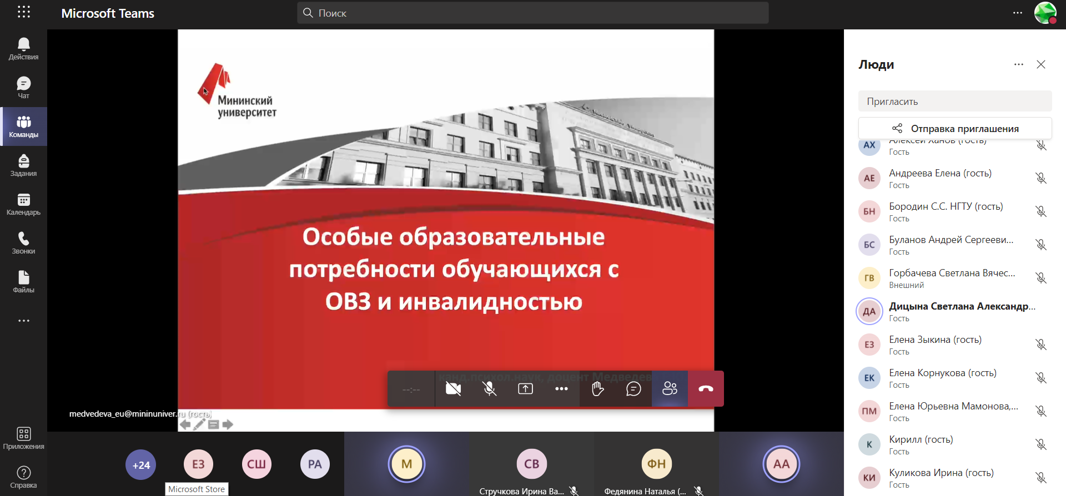Screen dimensions: 1066x496
Task: Click the shared presentation slide
Action: click(446, 230)
